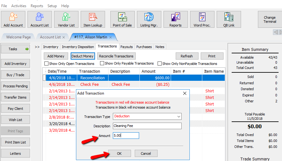Sort by the Item Name column header
Screen dimensions: 282x161
(x=214, y=71)
